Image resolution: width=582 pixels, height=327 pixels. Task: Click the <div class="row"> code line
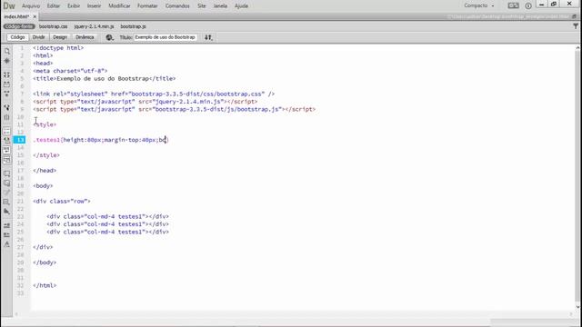point(62,202)
